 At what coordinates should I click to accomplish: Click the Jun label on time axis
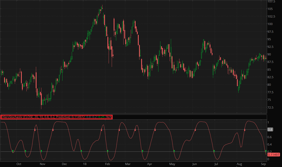click(x=195, y=164)
